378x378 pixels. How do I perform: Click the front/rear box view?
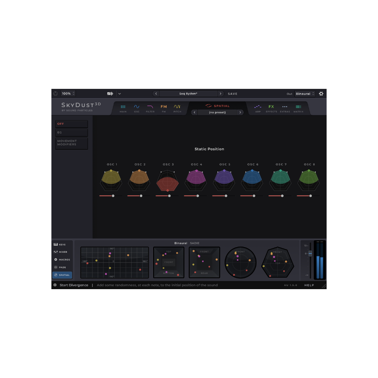point(205,263)
